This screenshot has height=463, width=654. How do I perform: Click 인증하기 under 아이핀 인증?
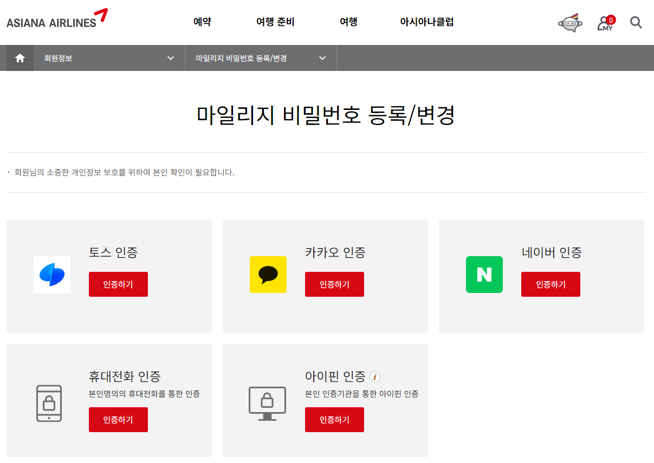click(x=334, y=420)
